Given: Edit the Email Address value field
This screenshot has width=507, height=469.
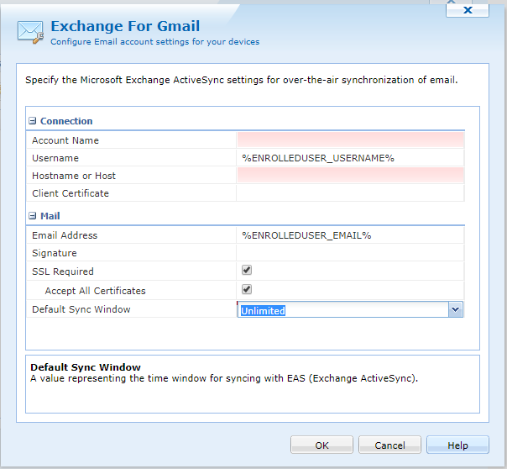Looking at the screenshot, I should coord(350,235).
